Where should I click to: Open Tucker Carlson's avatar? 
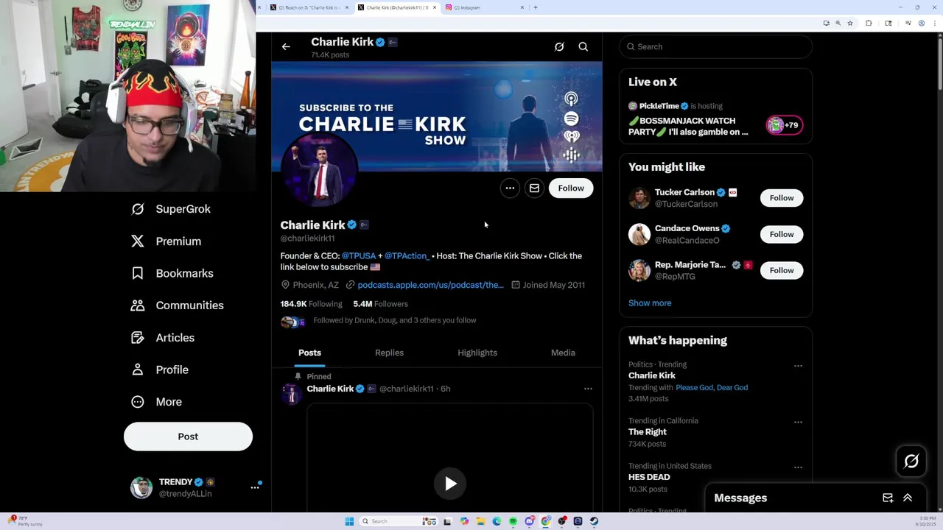[x=639, y=198]
